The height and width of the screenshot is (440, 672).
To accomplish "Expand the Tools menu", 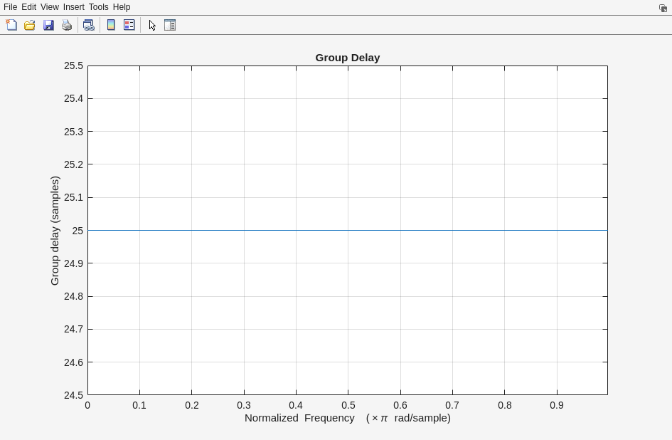I will [x=98, y=7].
